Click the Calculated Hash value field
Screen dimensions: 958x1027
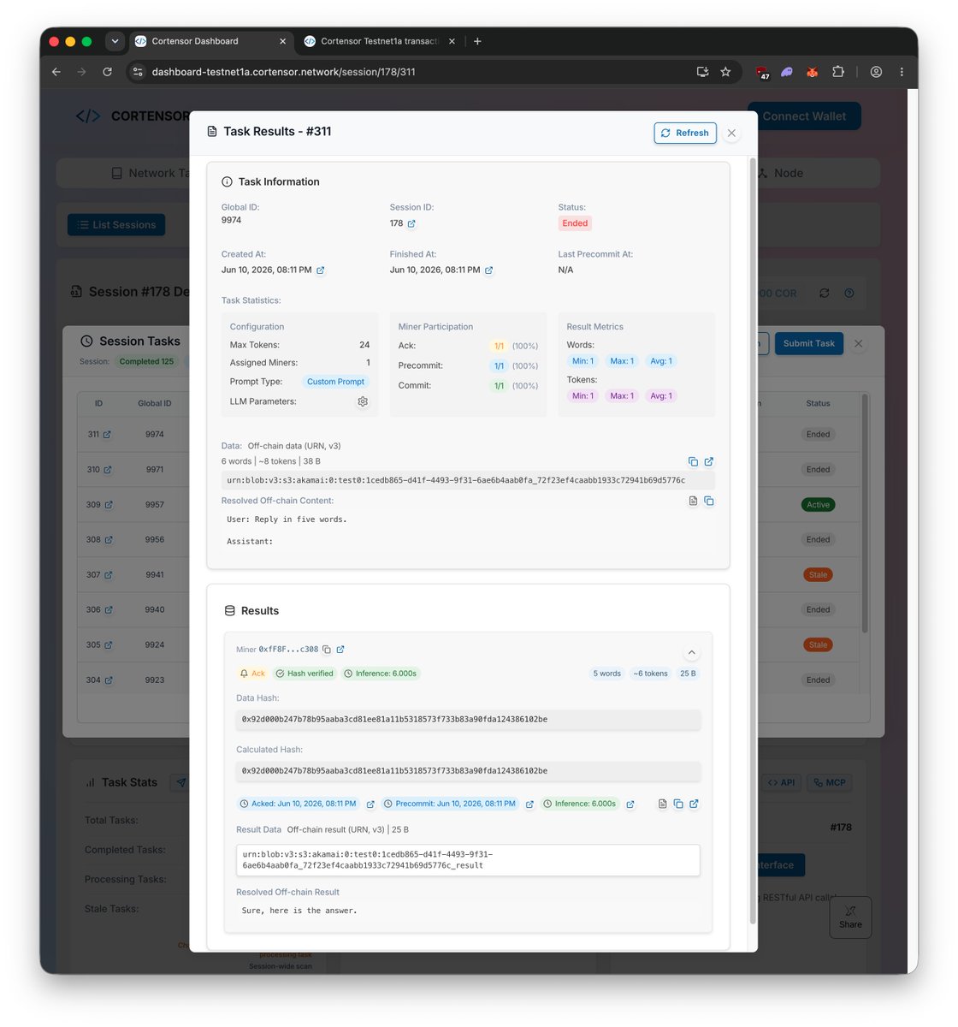pyautogui.click(x=468, y=771)
